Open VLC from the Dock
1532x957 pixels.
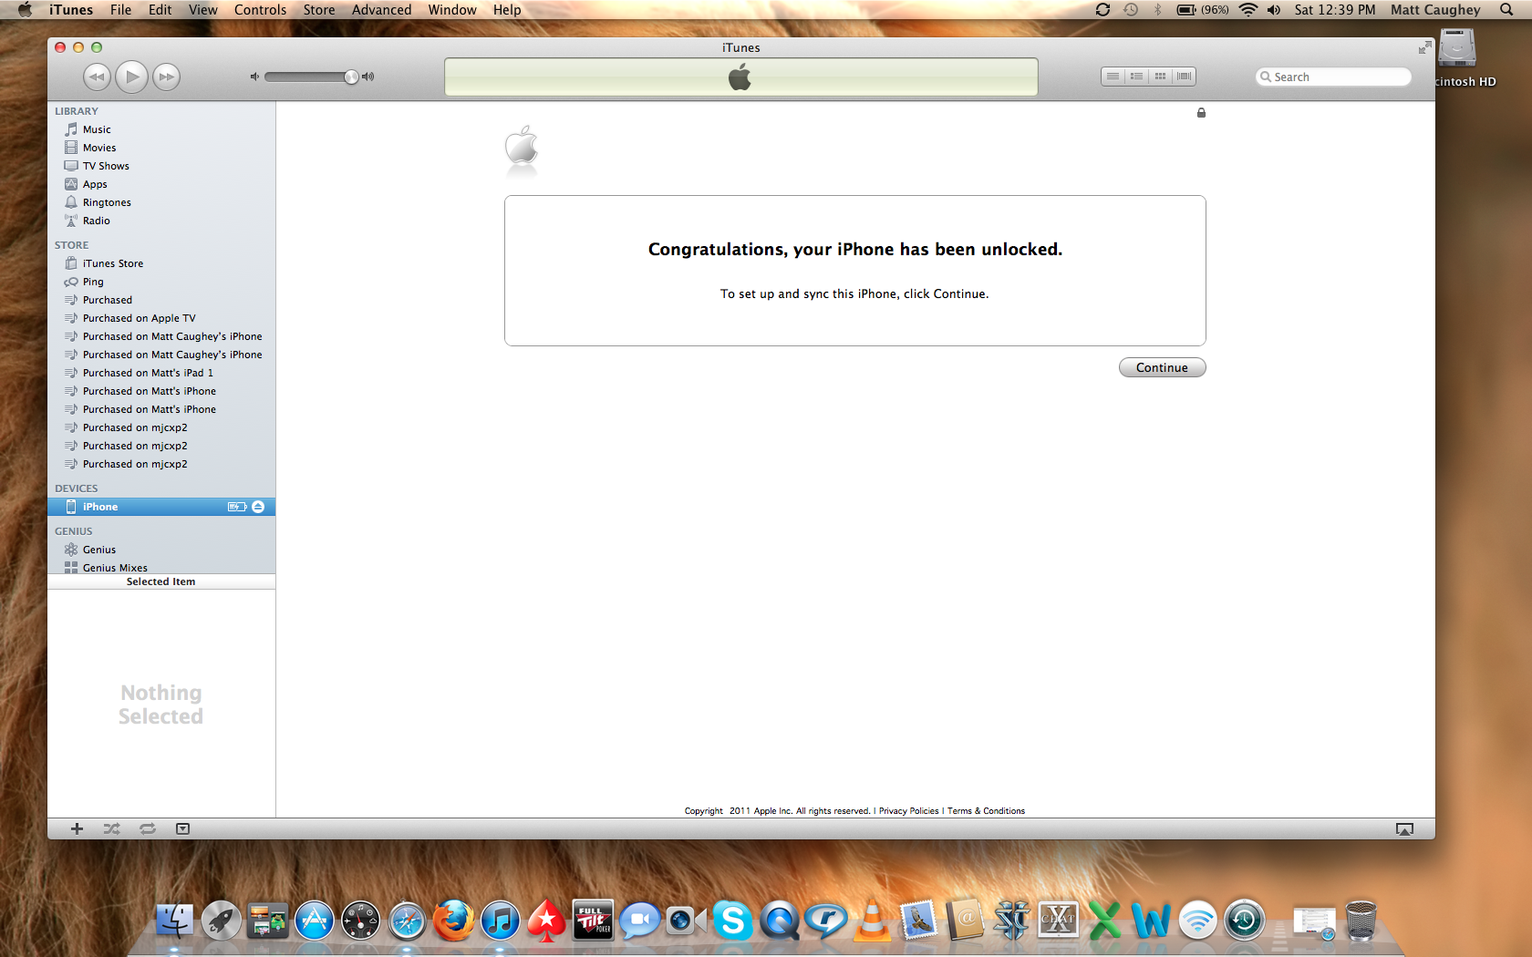[873, 921]
